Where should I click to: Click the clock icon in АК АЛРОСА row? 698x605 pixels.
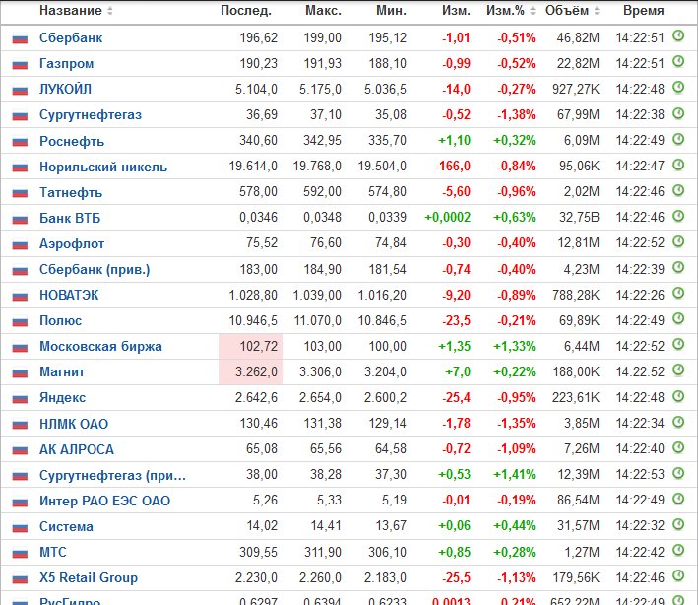(x=678, y=447)
